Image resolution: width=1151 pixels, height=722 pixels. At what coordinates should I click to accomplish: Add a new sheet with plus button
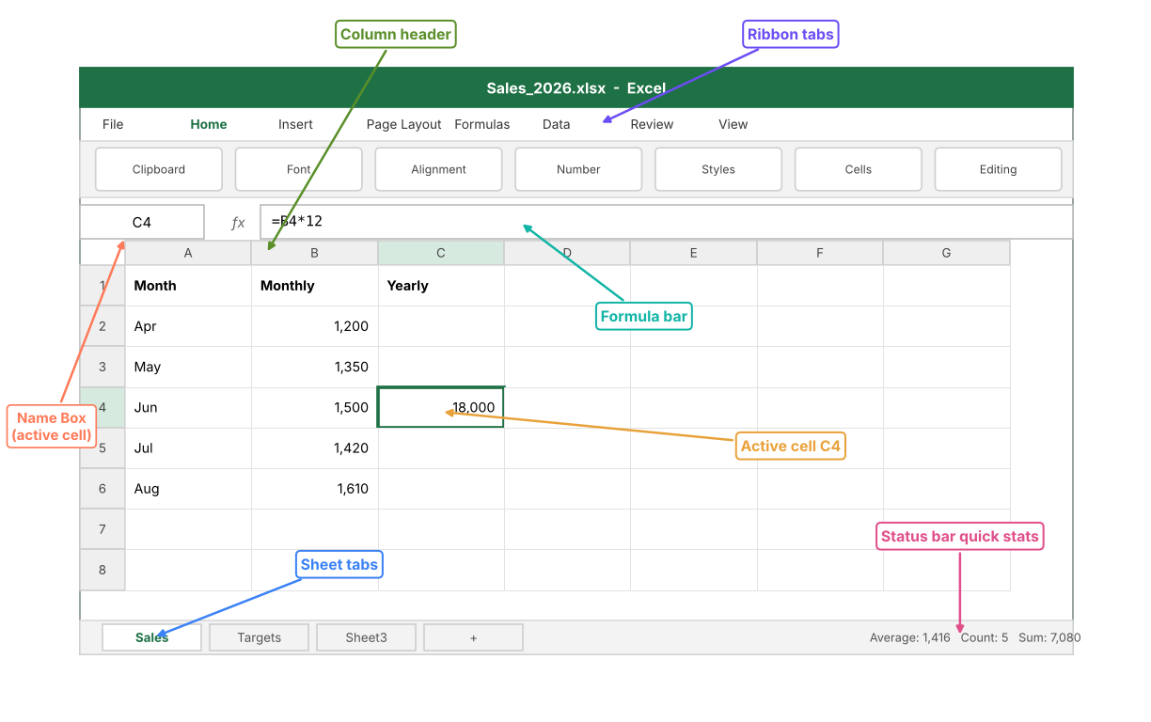(473, 637)
